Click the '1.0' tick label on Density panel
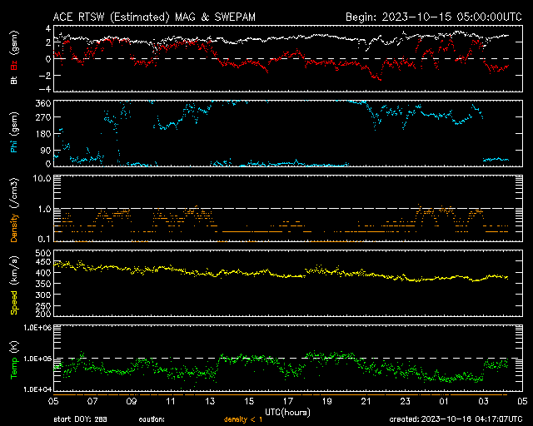Image resolution: width=533 pixels, height=426 pixels. click(44, 210)
